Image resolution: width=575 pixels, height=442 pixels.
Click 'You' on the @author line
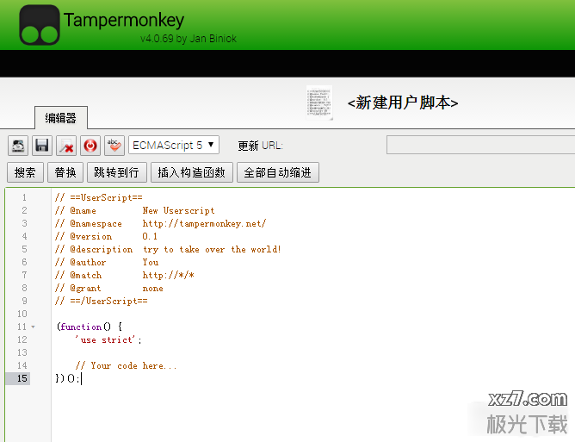(x=151, y=262)
